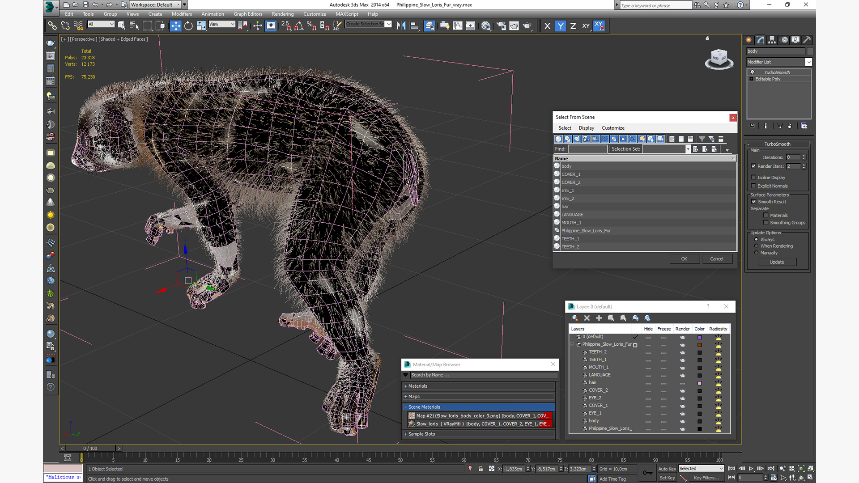Click Philippine_Slow_Loris_Fur layer orange color swatch
The width and height of the screenshot is (859, 483).
point(700,345)
